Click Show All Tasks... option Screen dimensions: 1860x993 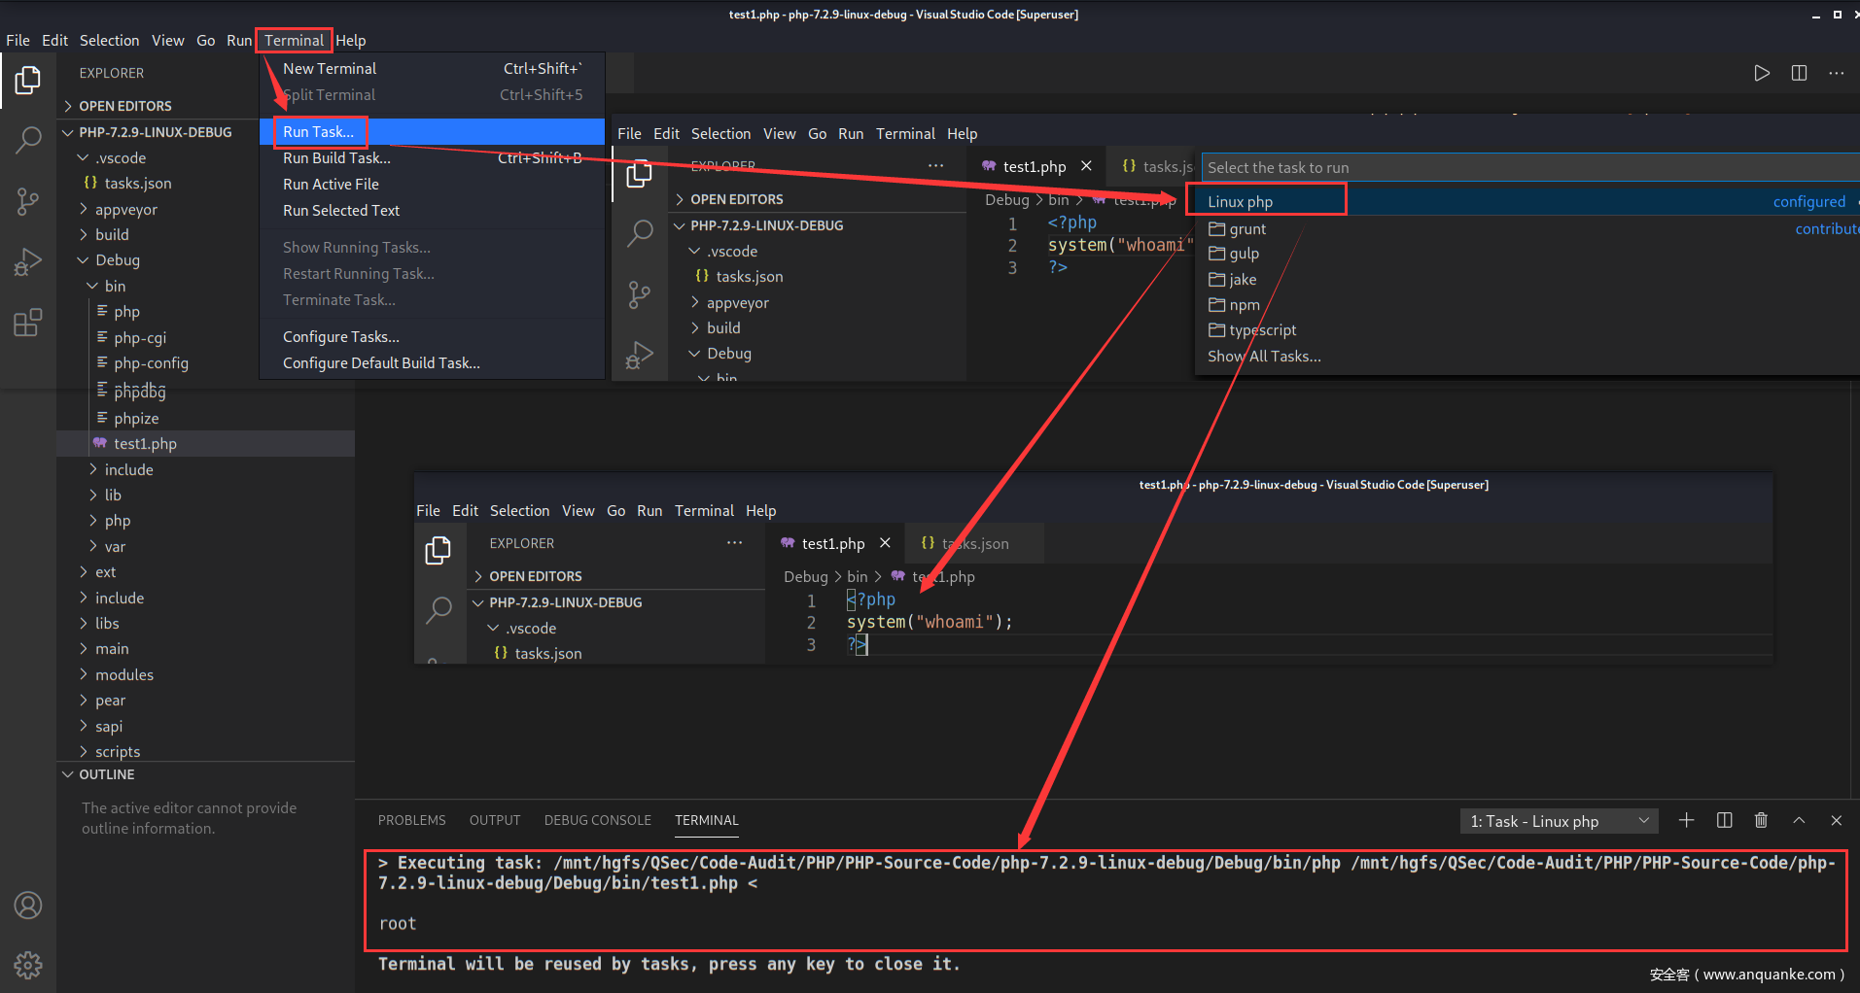coord(1264,357)
